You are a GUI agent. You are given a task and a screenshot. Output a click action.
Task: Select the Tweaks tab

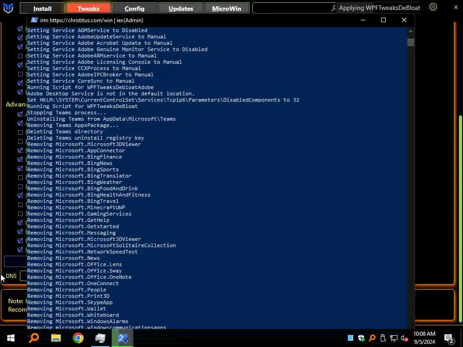89,8
